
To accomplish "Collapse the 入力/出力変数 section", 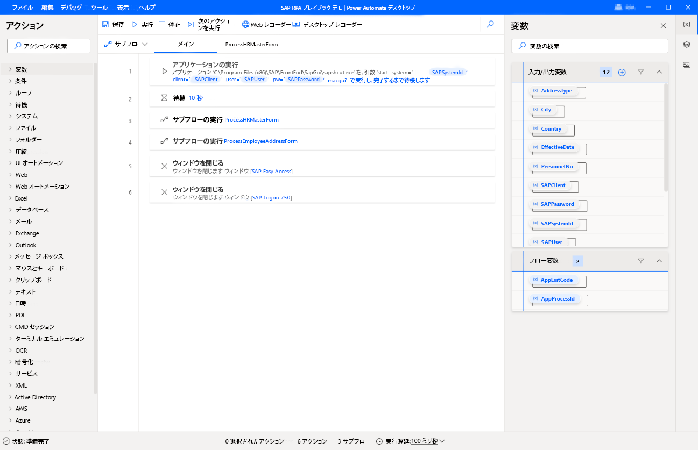I will [x=659, y=72].
